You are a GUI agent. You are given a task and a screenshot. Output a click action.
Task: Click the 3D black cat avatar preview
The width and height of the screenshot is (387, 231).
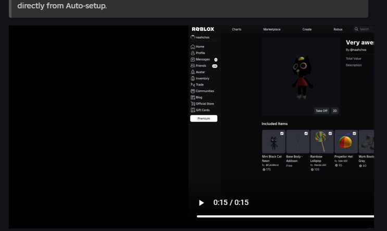click(x=302, y=77)
